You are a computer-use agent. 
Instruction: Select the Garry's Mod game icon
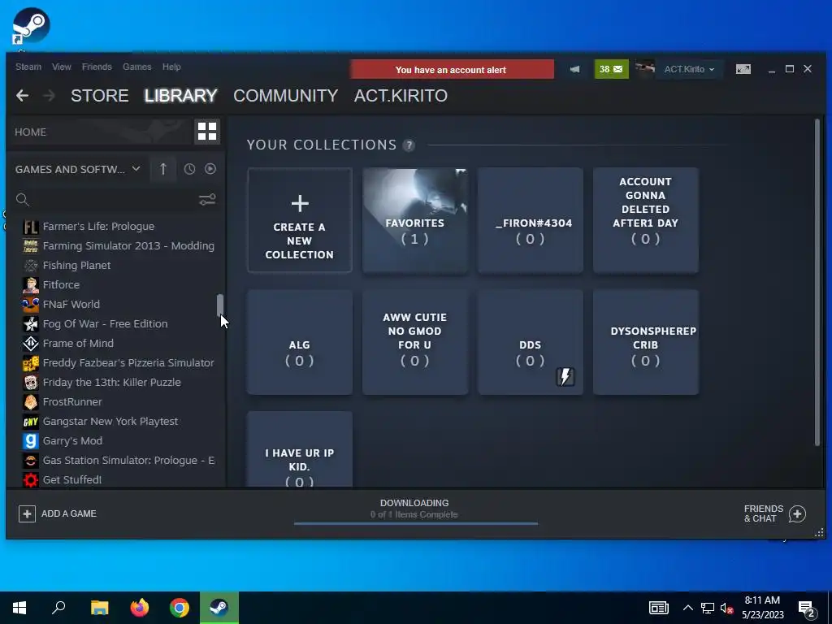(30, 441)
